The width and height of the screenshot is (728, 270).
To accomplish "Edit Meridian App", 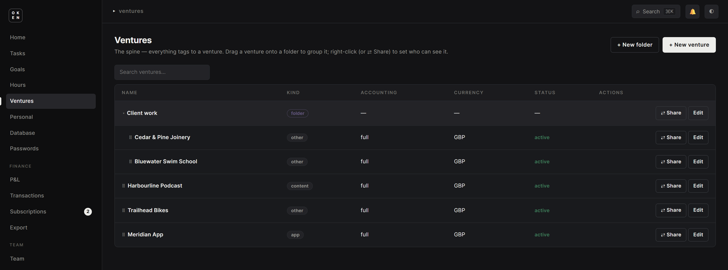I will tap(698, 235).
